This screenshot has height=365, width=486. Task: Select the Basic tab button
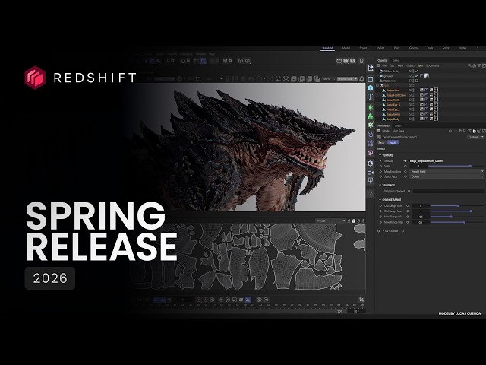click(381, 142)
